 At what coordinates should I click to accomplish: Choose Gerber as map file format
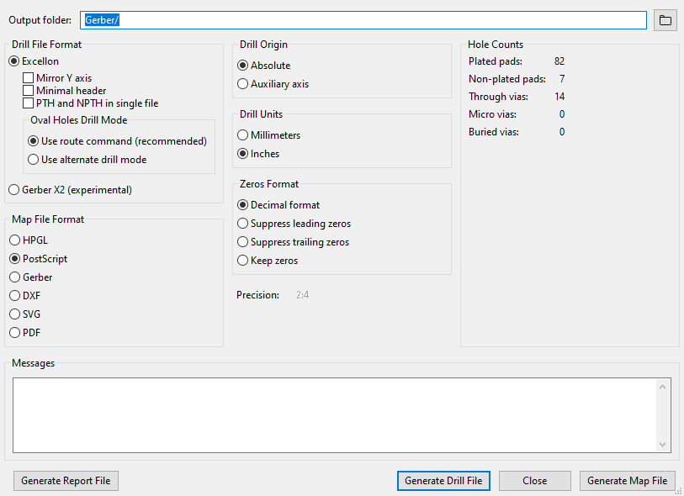(x=31, y=277)
